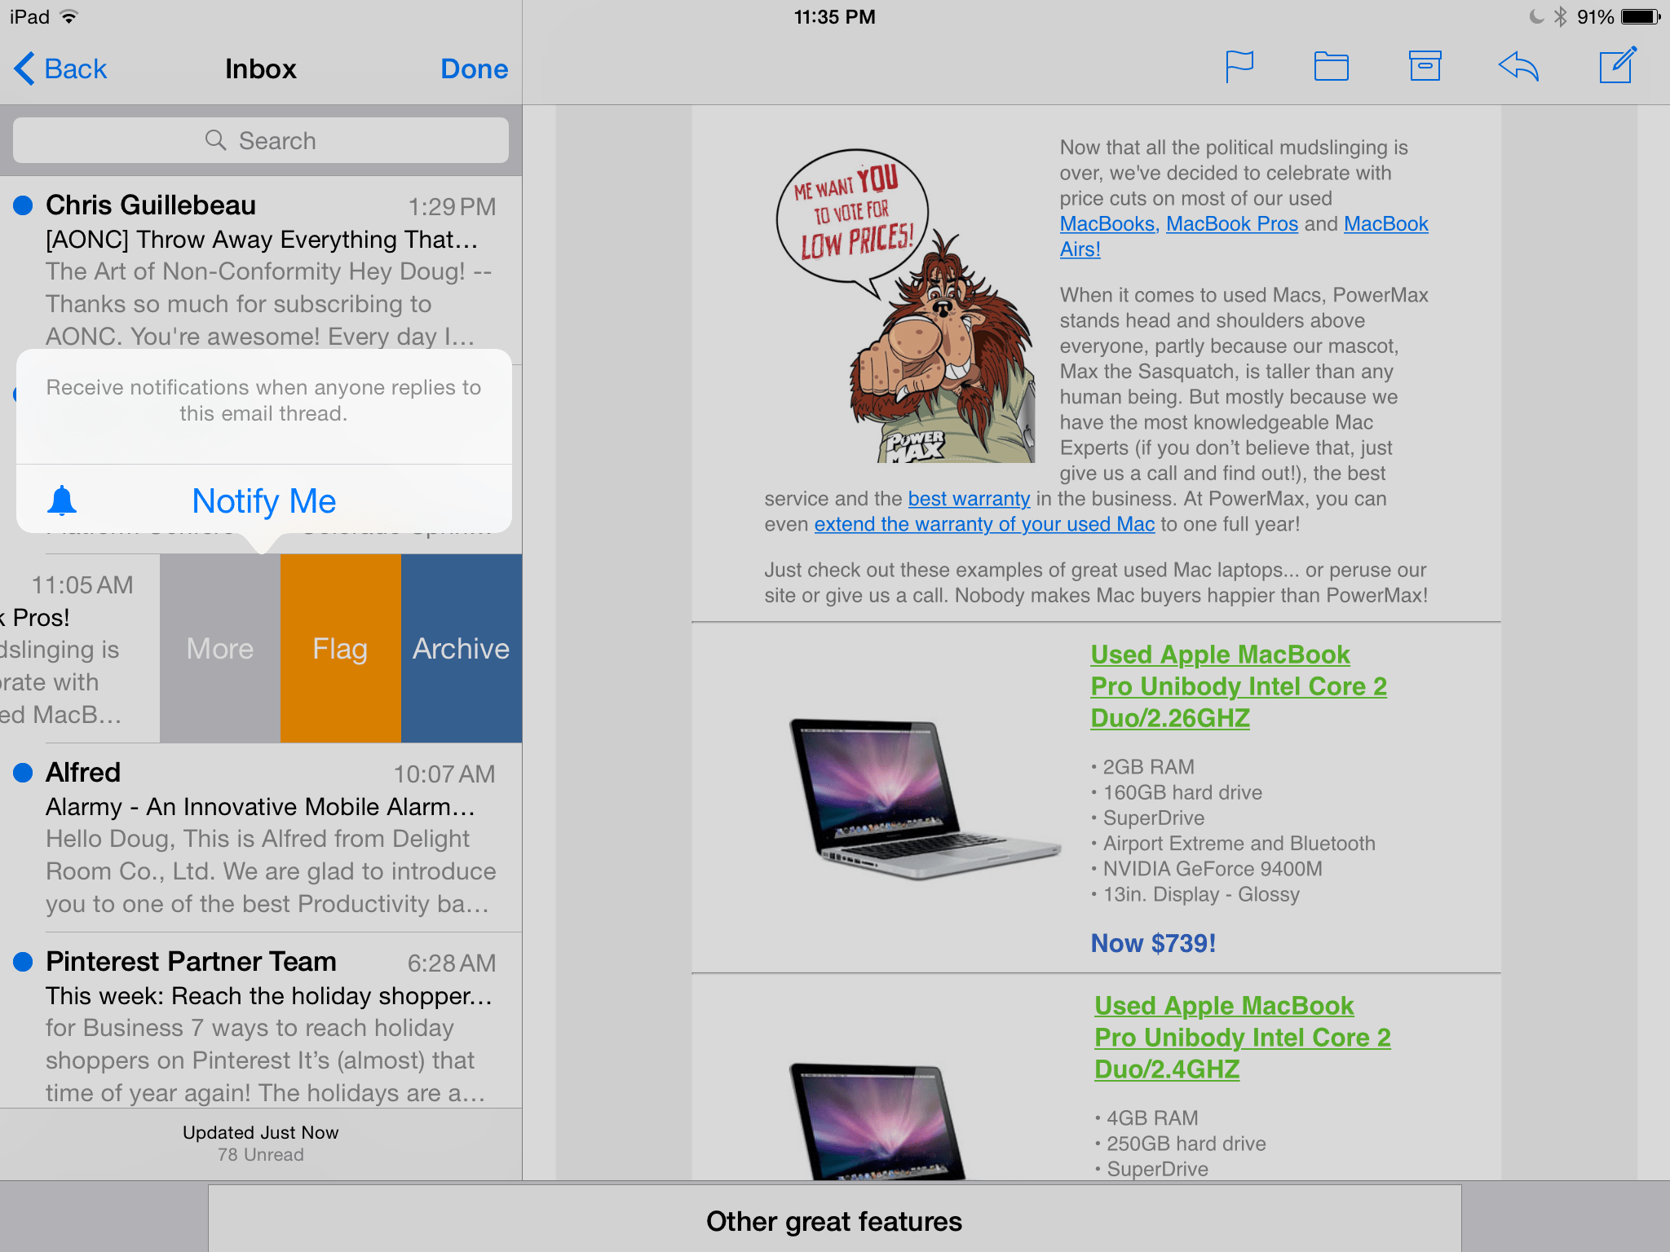Image resolution: width=1670 pixels, height=1252 pixels.
Task: Tap the reply arrow icon
Action: (x=1519, y=67)
